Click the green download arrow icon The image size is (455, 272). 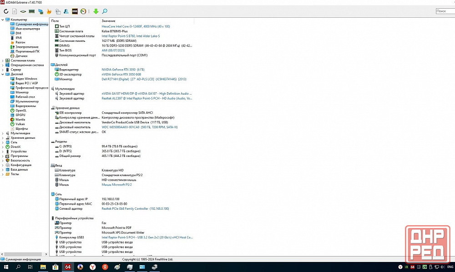click(96, 11)
